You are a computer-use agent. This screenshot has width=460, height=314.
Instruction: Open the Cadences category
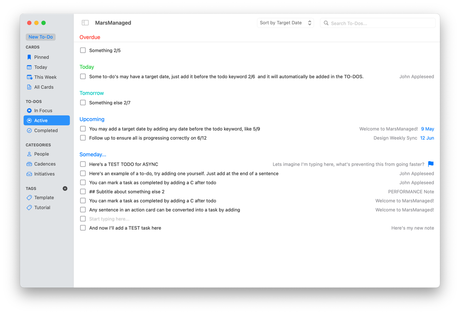[46, 164]
